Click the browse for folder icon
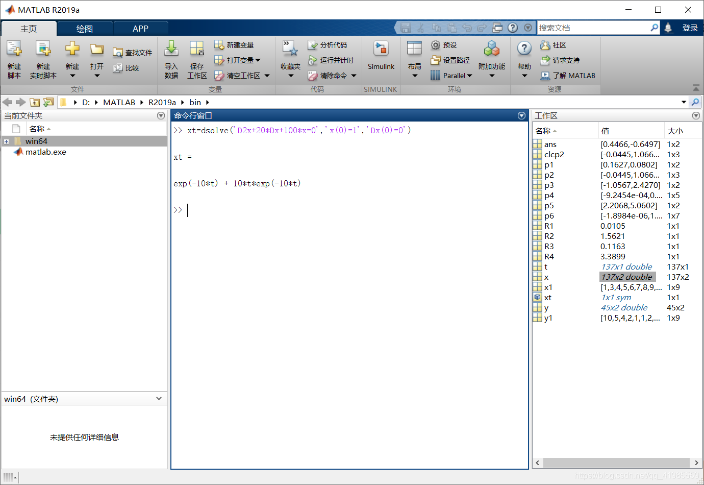Viewport: 704px width, 485px height. pos(48,102)
